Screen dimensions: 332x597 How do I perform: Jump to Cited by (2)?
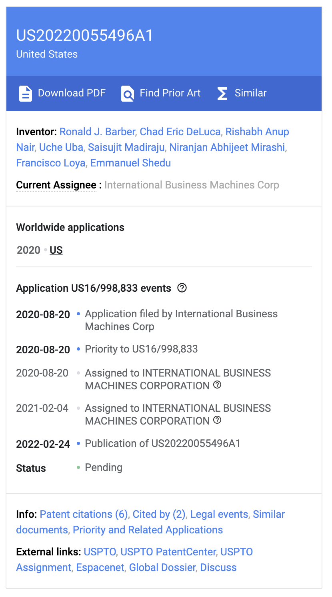pyautogui.click(x=159, y=514)
